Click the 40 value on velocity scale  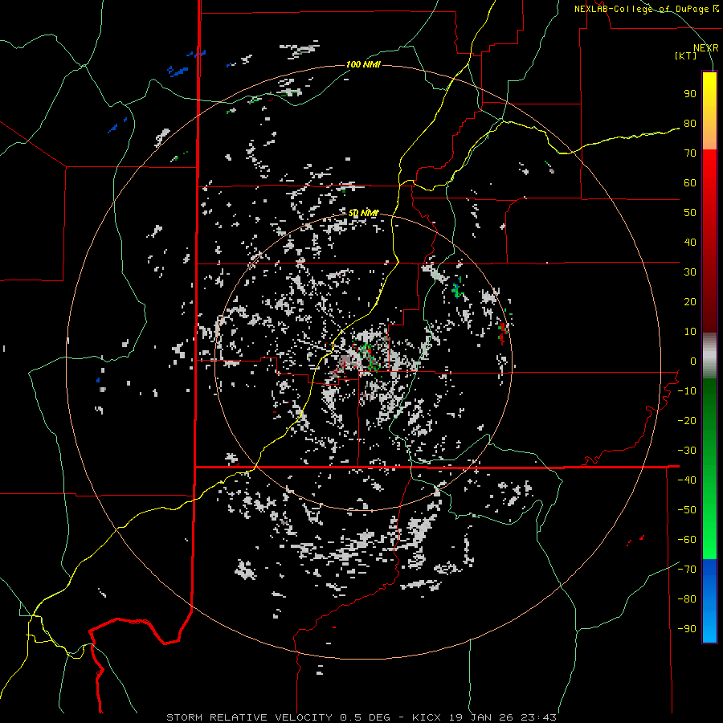click(x=690, y=242)
